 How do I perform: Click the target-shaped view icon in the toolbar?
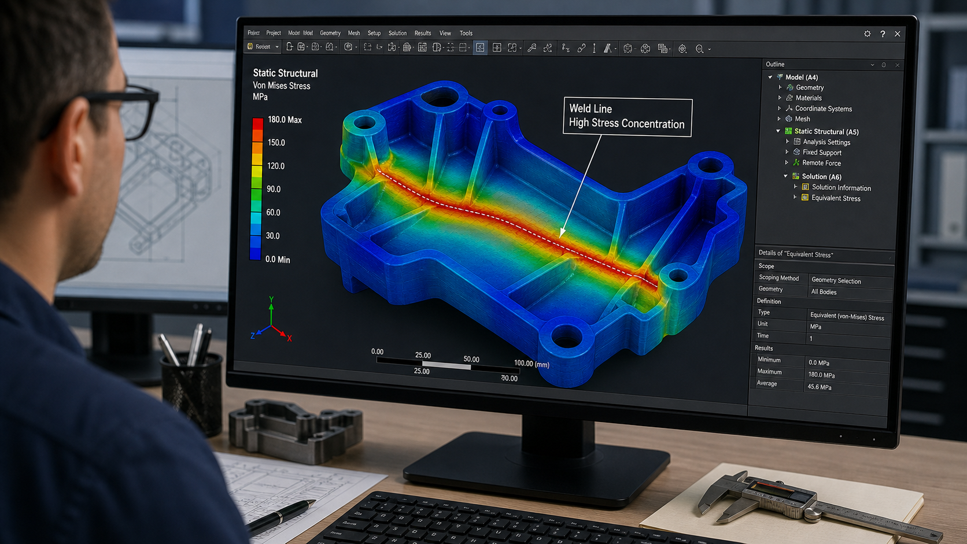[682, 49]
